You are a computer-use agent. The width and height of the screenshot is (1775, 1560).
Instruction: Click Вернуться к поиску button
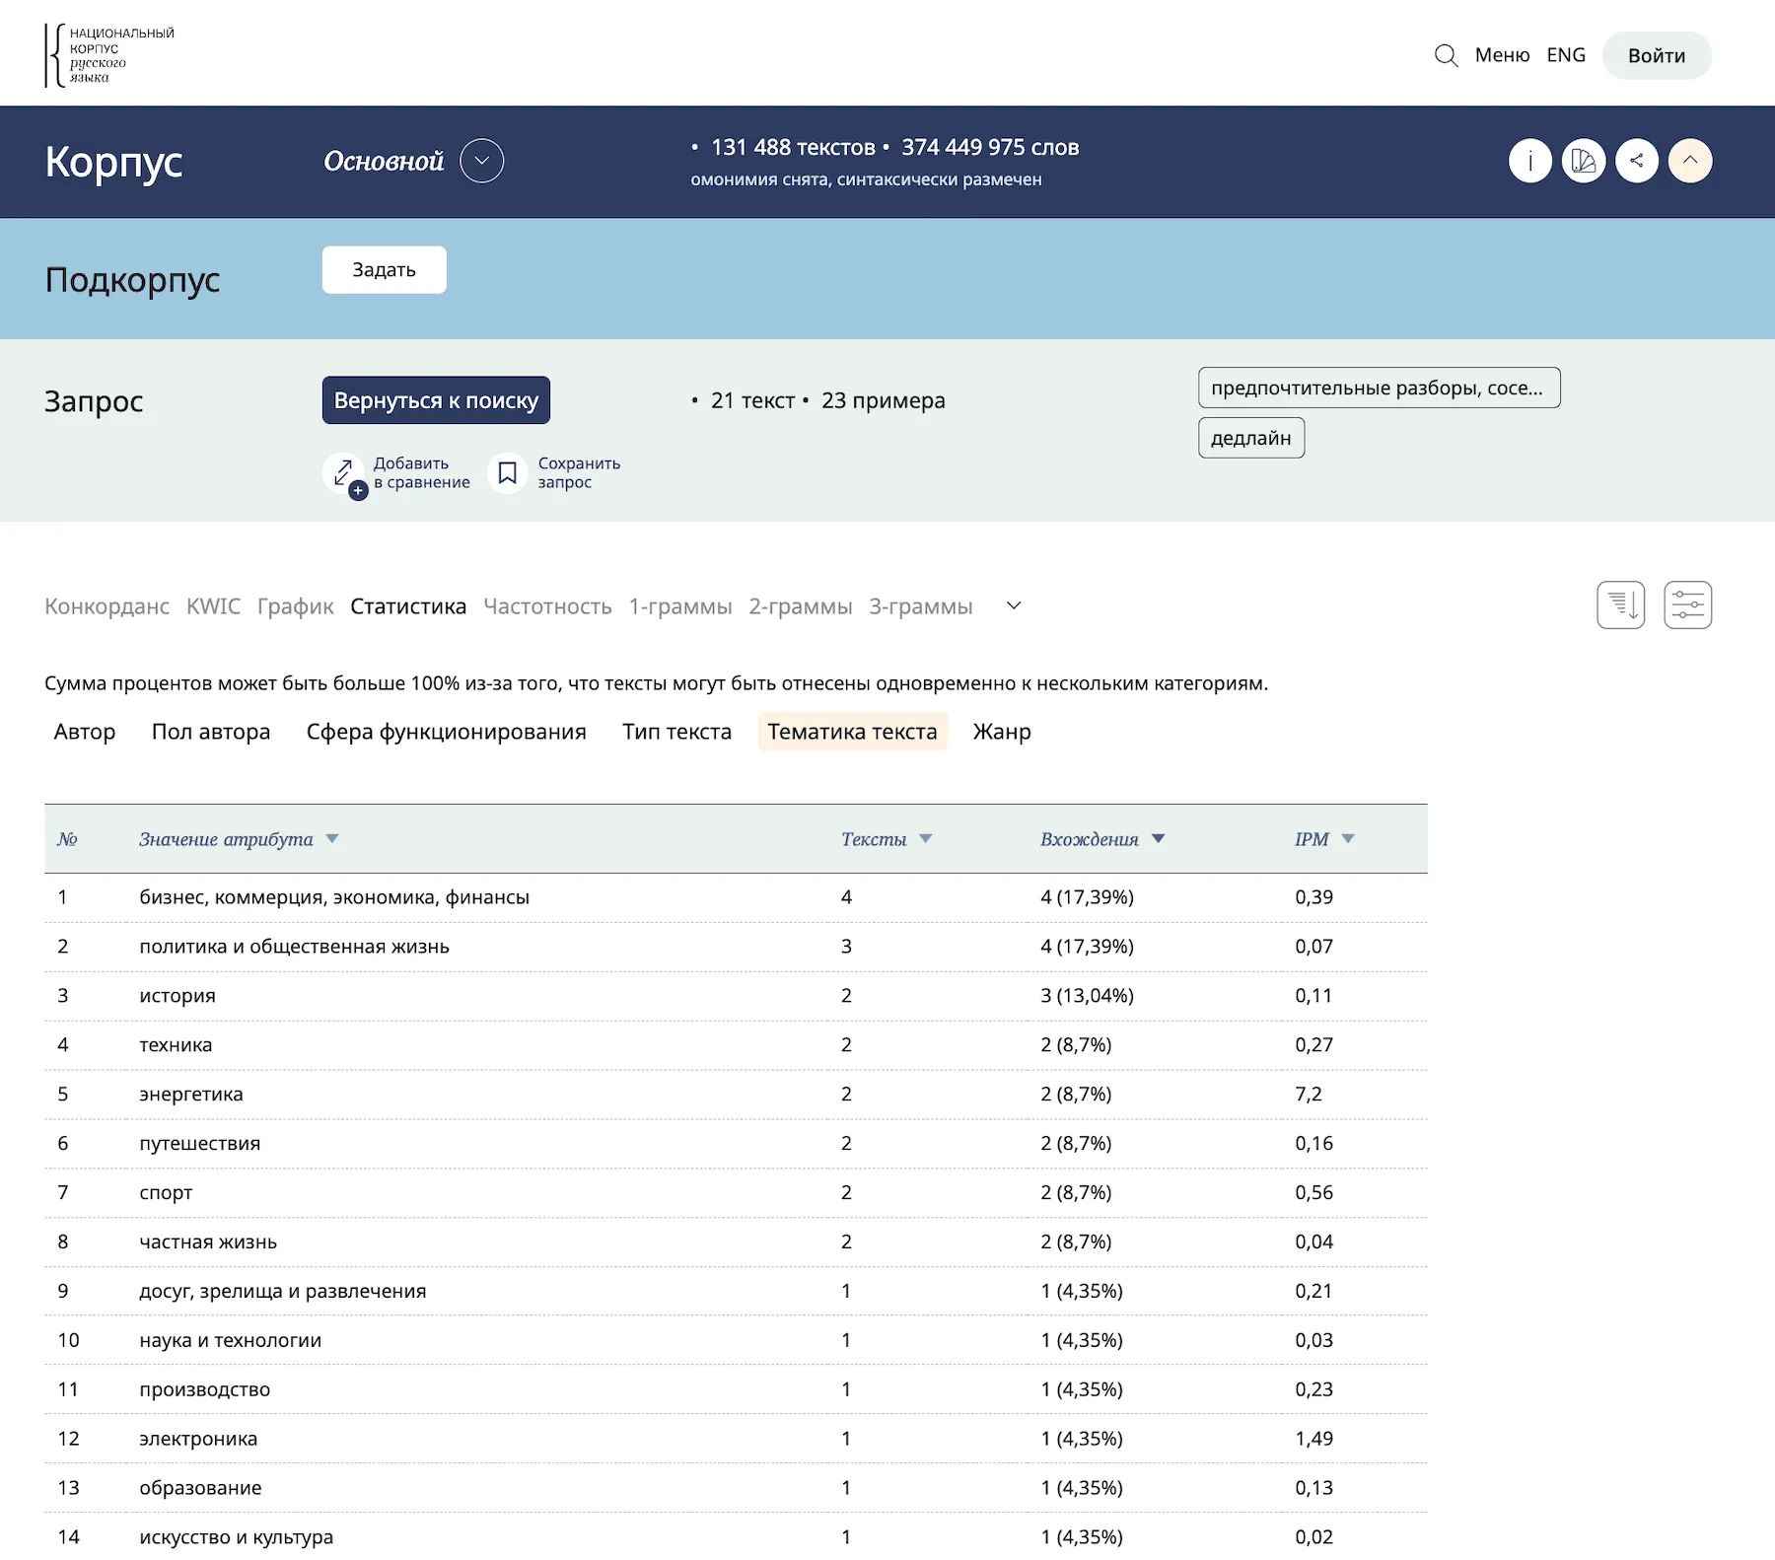click(x=436, y=400)
